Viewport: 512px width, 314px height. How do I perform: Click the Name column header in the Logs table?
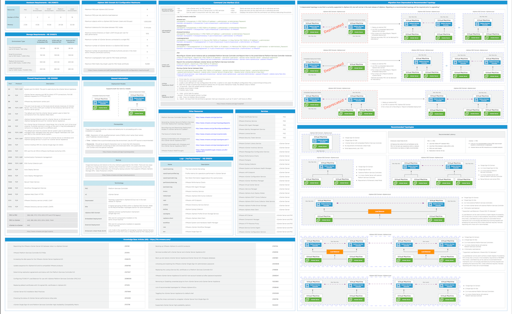click(169, 164)
